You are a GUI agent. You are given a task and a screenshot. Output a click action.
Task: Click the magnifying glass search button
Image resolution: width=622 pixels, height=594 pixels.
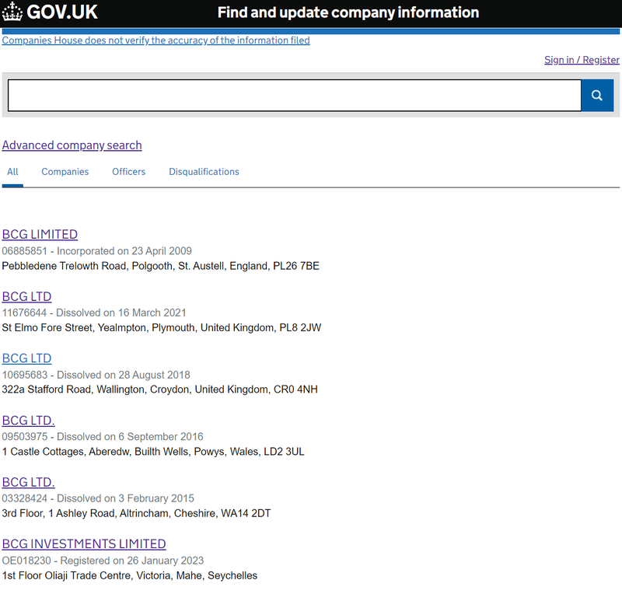pyautogui.click(x=597, y=95)
